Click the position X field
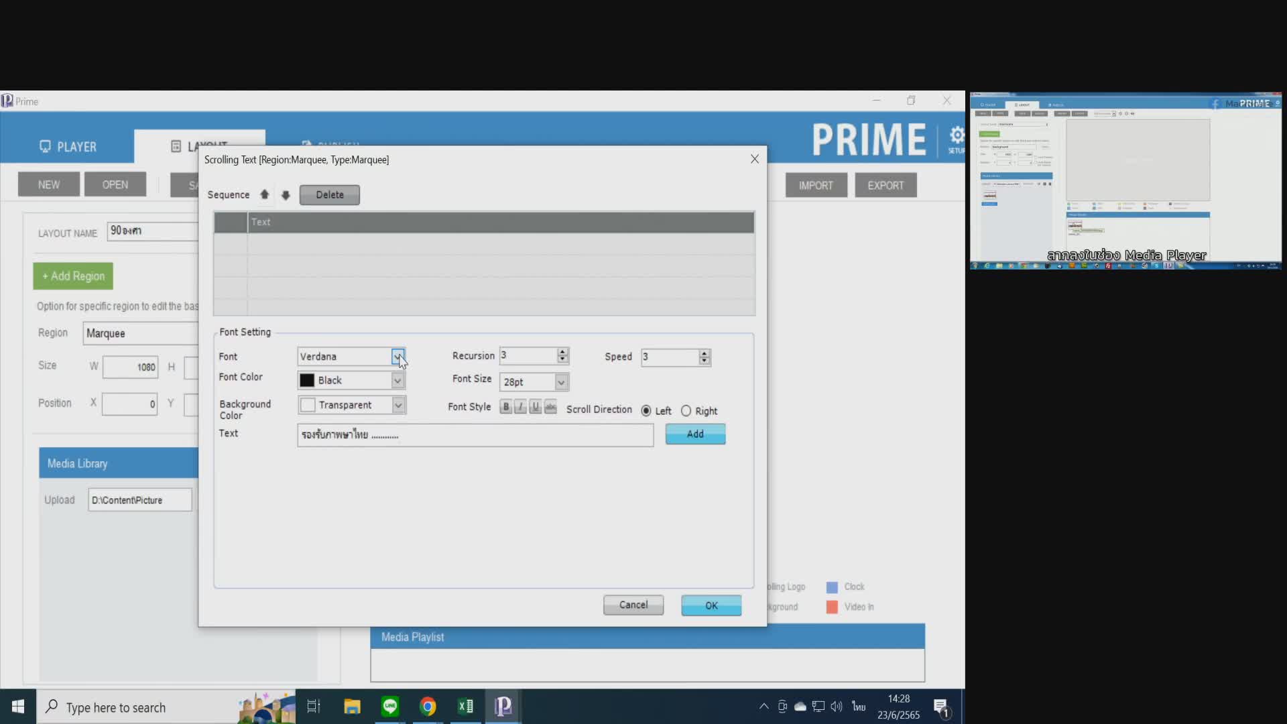Image resolution: width=1287 pixels, height=724 pixels. click(x=129, y=404)
